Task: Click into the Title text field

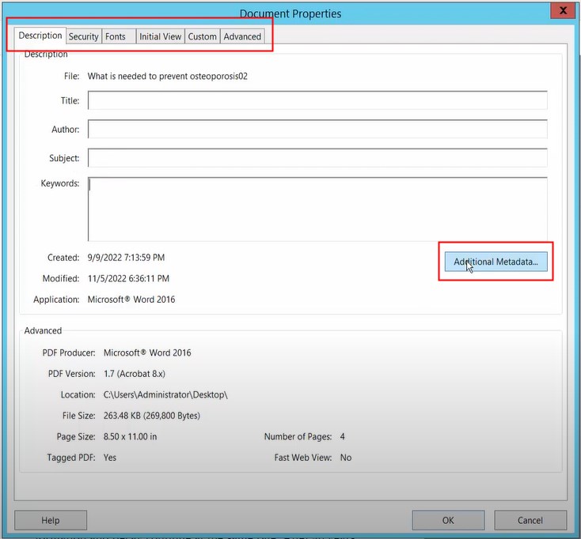Action: pos(317,100)
